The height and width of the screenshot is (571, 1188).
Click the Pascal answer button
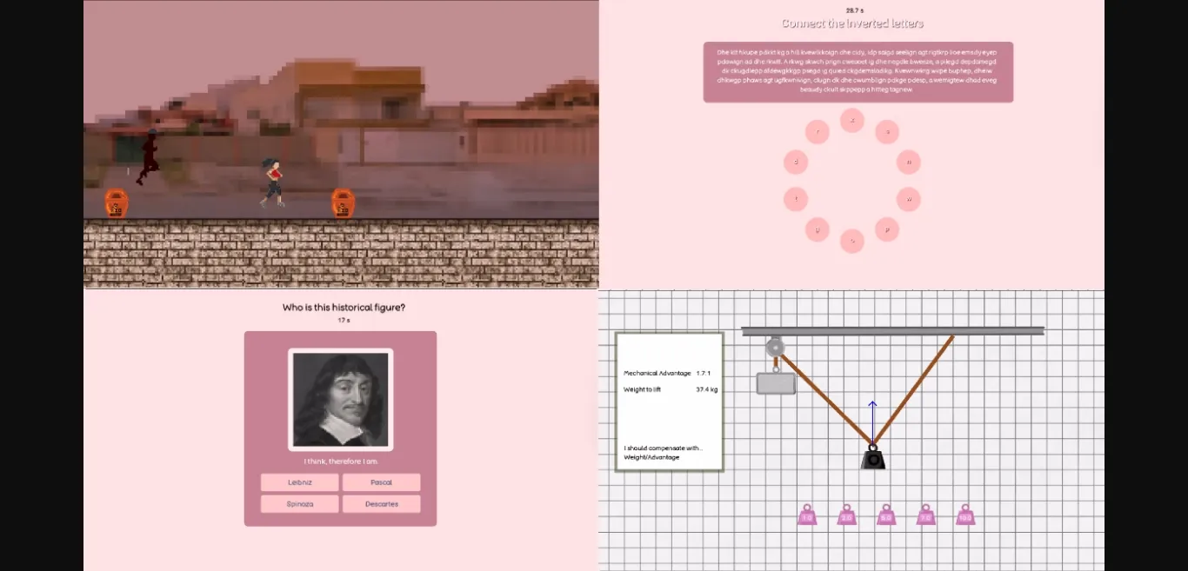click(x=381, y=482)
